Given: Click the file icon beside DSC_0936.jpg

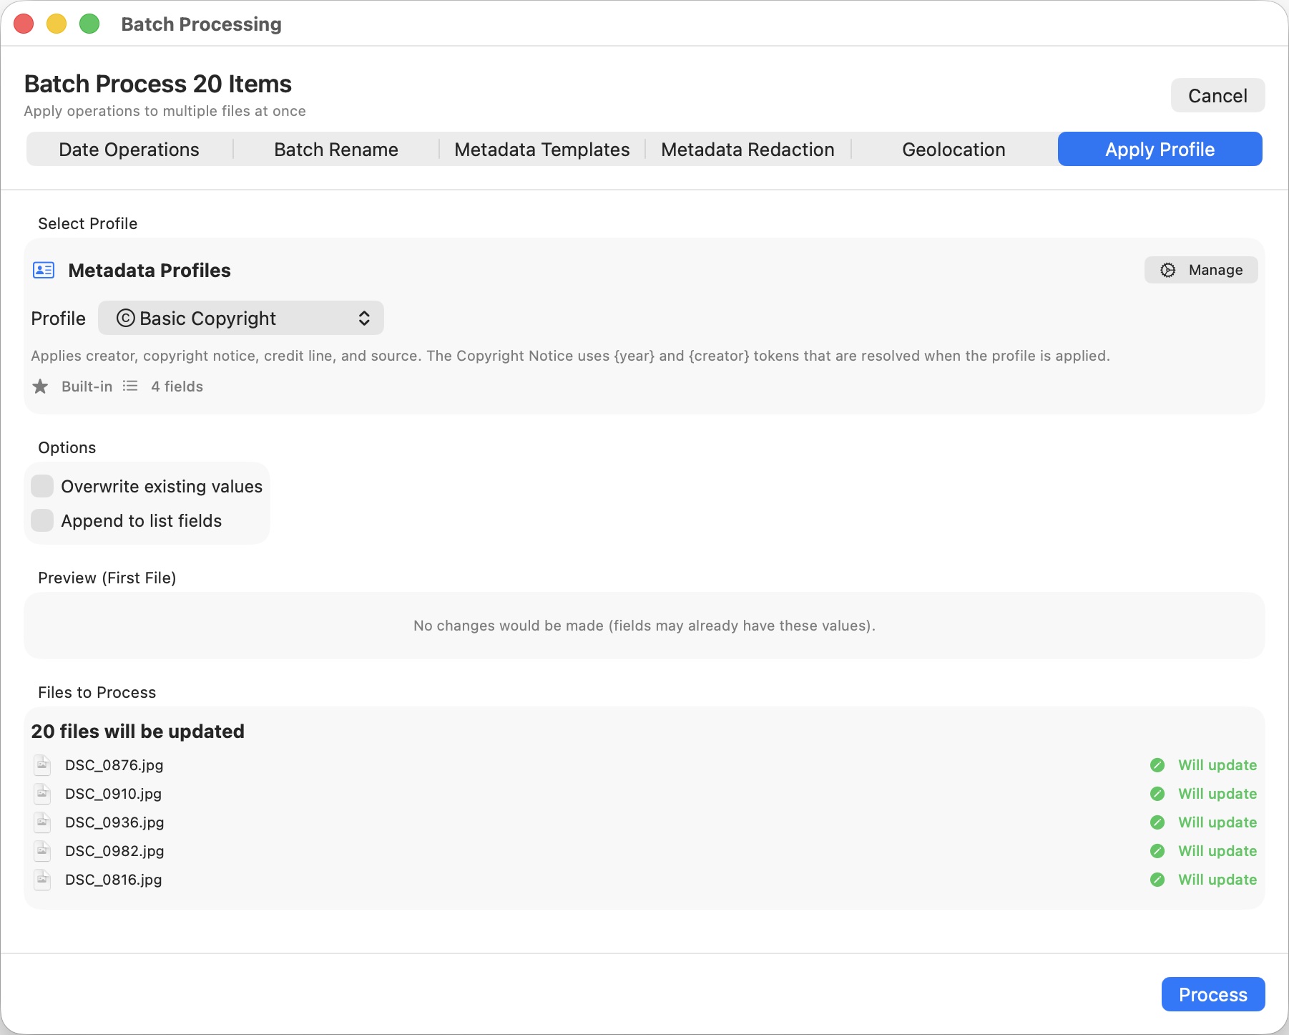Looking at the screenshot, I should click(x=42, y=822).
